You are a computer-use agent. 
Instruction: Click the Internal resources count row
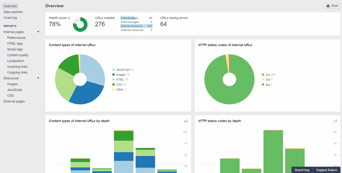pos(136,26)
